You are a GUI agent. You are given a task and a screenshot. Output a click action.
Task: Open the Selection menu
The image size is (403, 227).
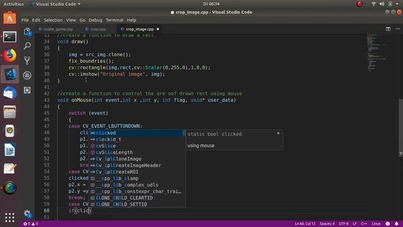53,20
